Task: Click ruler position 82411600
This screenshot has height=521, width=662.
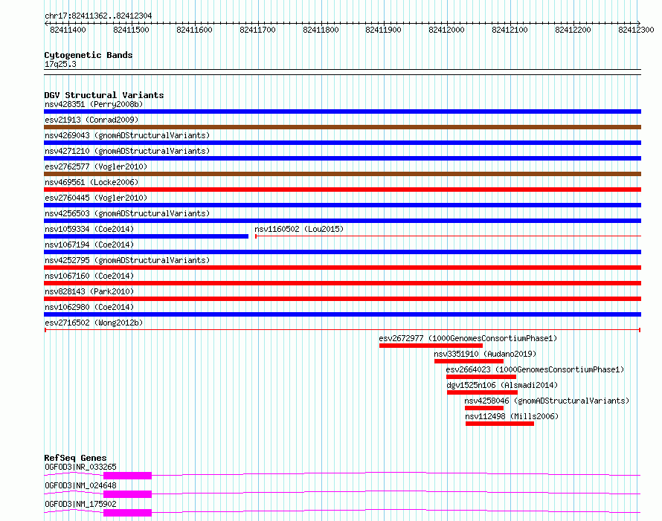Action: point(194,30)
